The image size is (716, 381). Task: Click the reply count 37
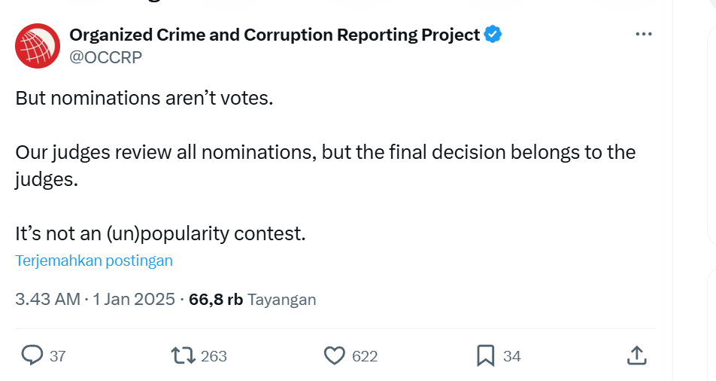(x=57, y=356)
